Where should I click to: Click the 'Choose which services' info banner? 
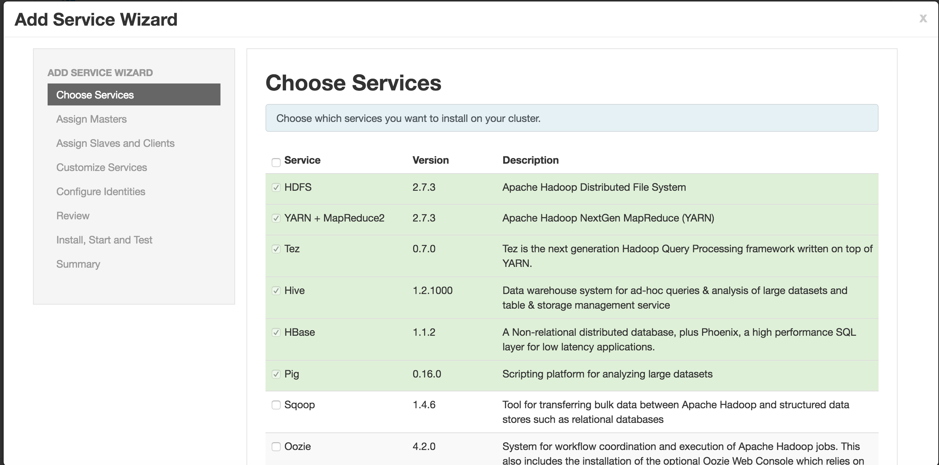[x=572, y=118]
